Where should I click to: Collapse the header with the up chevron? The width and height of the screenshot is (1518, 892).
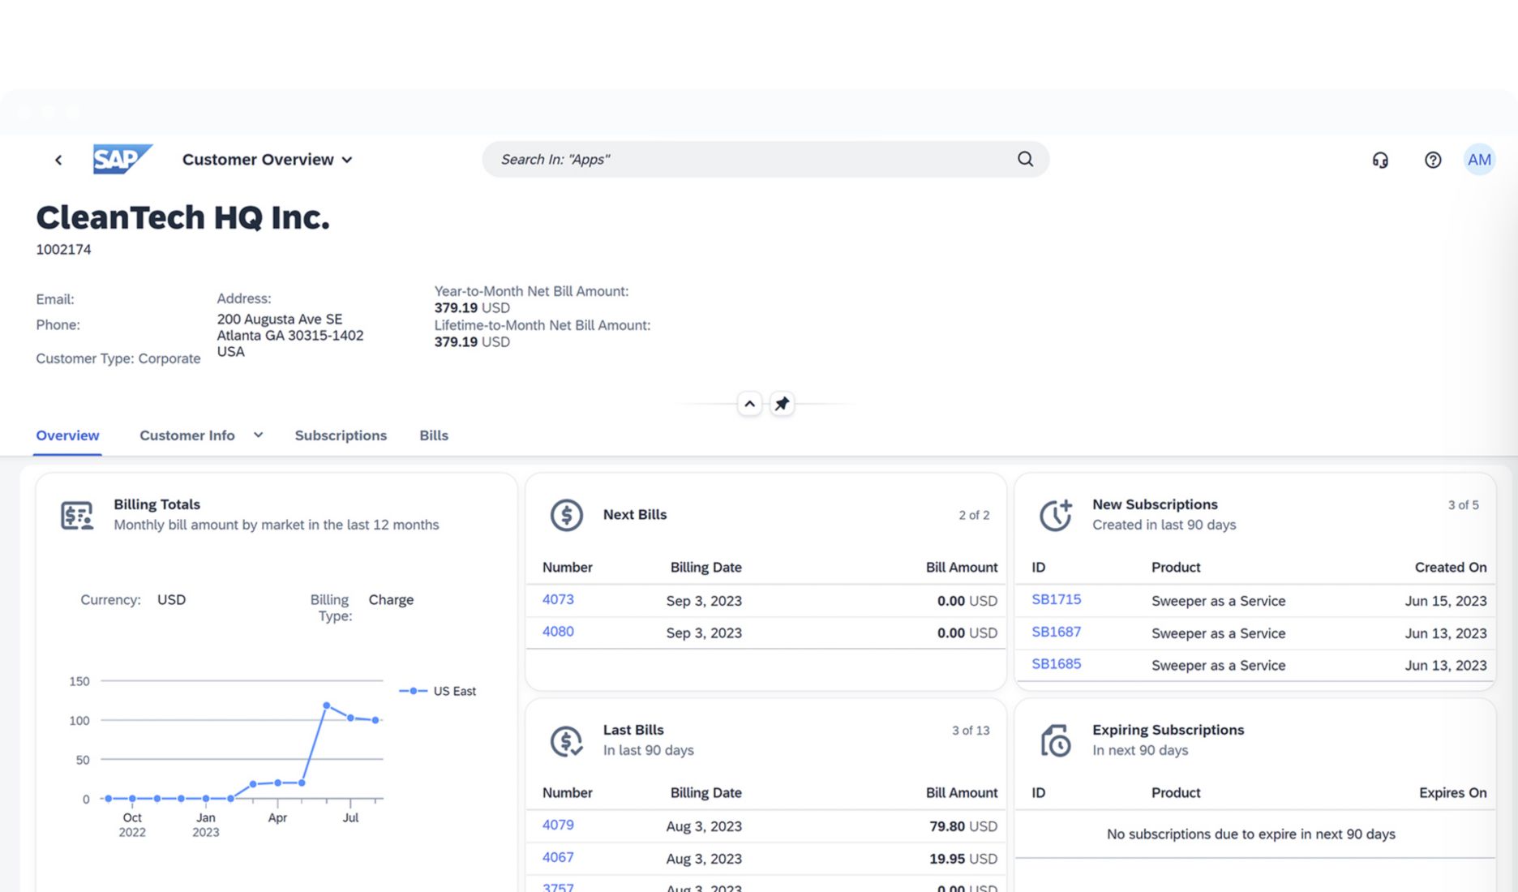coord(749,403)
